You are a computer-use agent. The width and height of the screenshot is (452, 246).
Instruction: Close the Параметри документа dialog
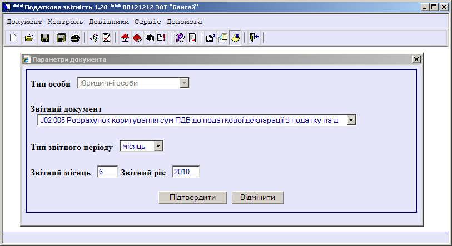[416, 59]
